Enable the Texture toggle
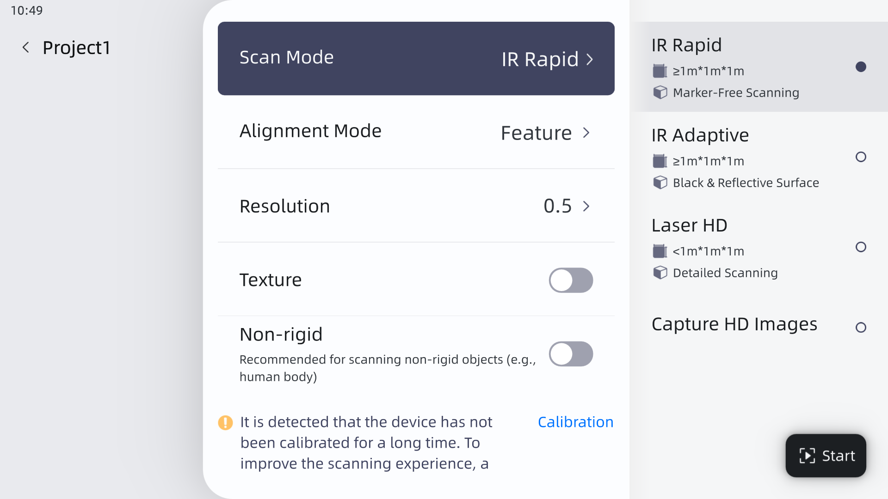The image size is (888, 499). pyautogui.click(x=571, y=280)
